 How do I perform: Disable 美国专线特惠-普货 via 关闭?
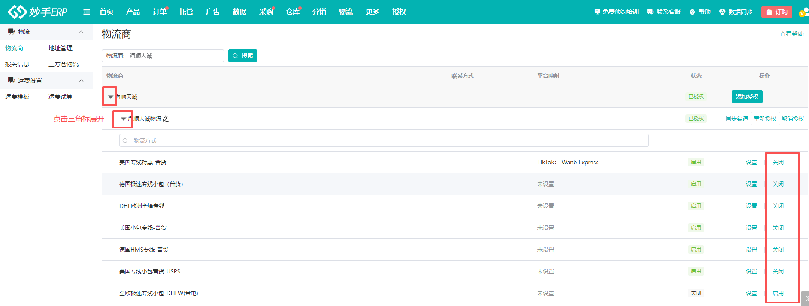pos(778,162)
